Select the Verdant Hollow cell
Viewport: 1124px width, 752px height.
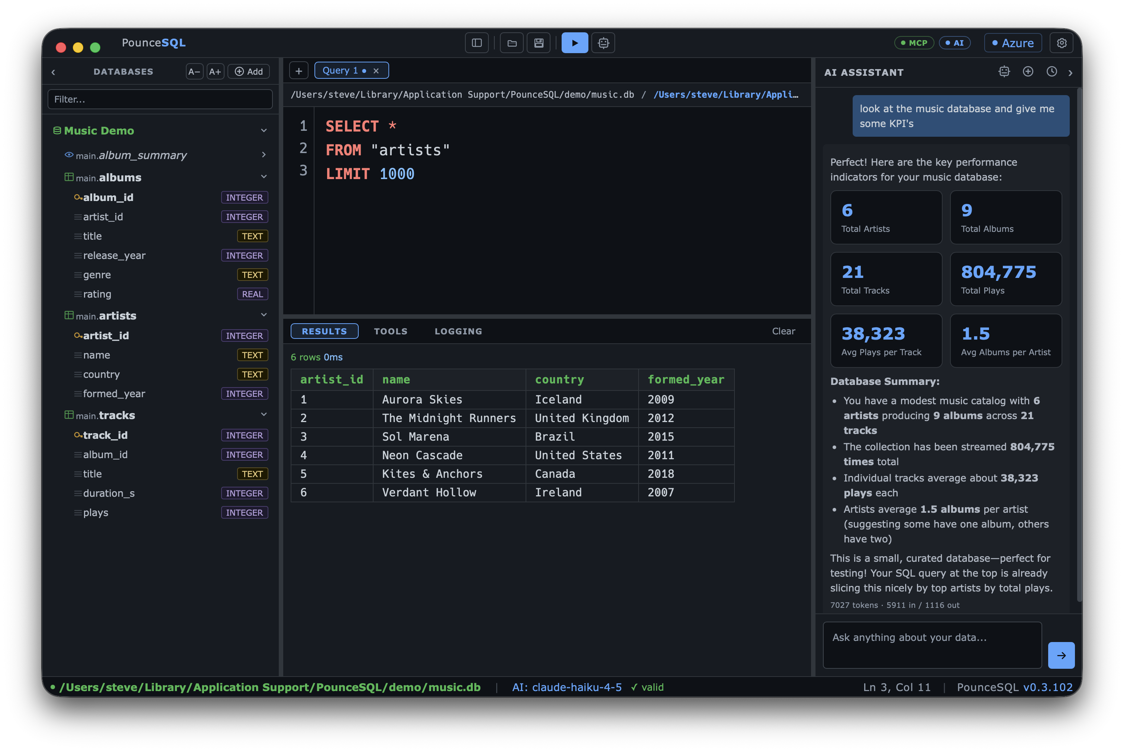pos(449,493)
